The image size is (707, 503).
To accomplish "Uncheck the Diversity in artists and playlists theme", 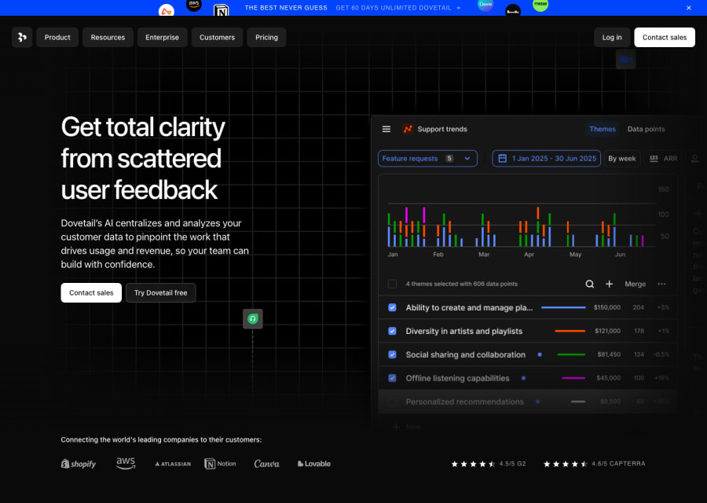I will 392,331.
